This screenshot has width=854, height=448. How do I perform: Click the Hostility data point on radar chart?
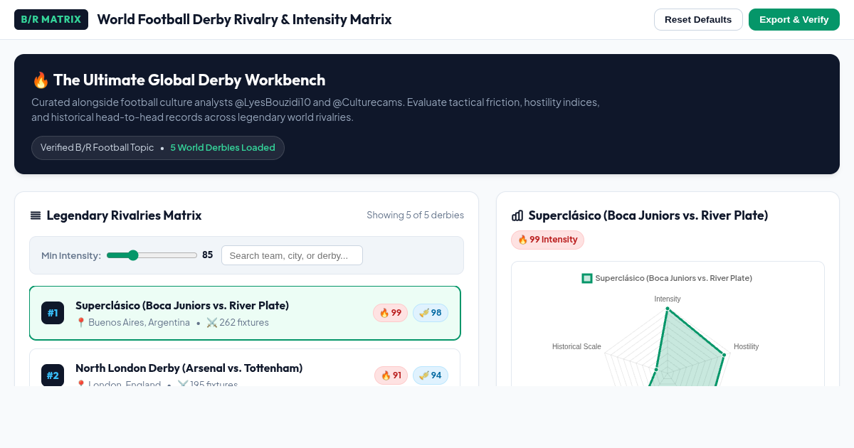(724, 354)
